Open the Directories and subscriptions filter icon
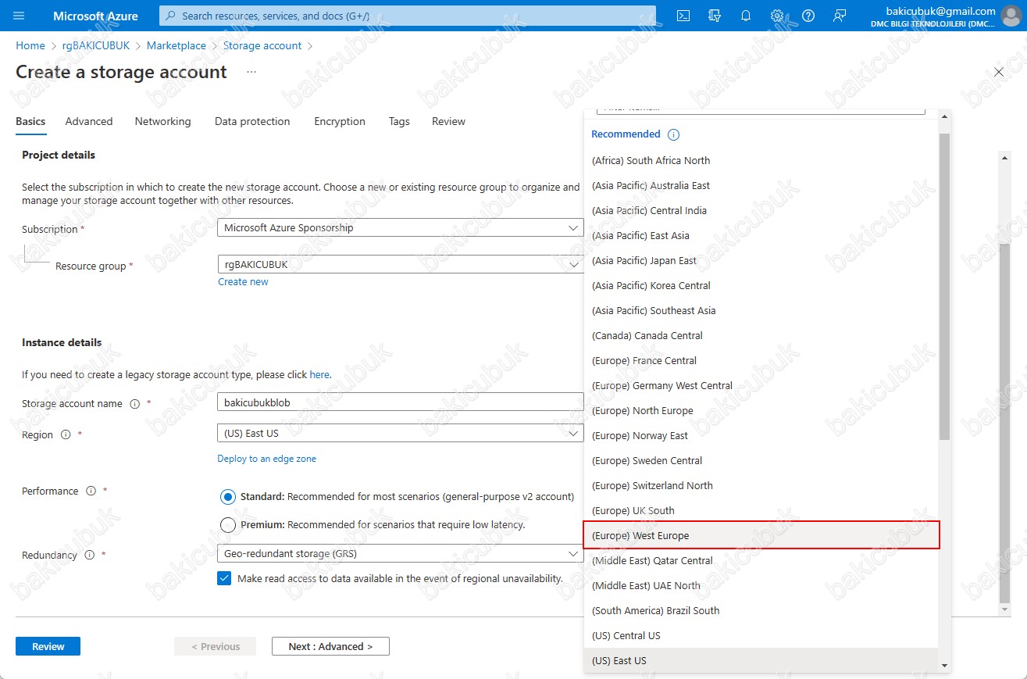 [715, 16]
